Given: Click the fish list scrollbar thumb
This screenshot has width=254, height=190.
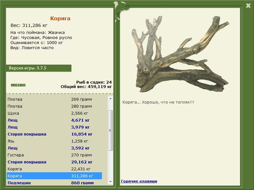Looking at the screenshot, I should pos(110,130).
